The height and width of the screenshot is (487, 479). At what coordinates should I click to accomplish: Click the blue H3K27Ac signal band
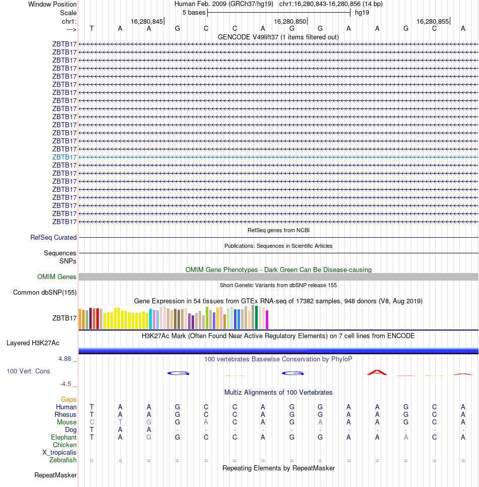[278, 351]
